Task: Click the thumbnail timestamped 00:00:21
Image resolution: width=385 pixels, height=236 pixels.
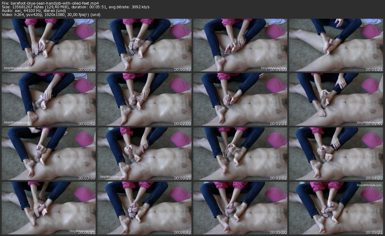Action: pyautogui.click(x=49, y=45)
